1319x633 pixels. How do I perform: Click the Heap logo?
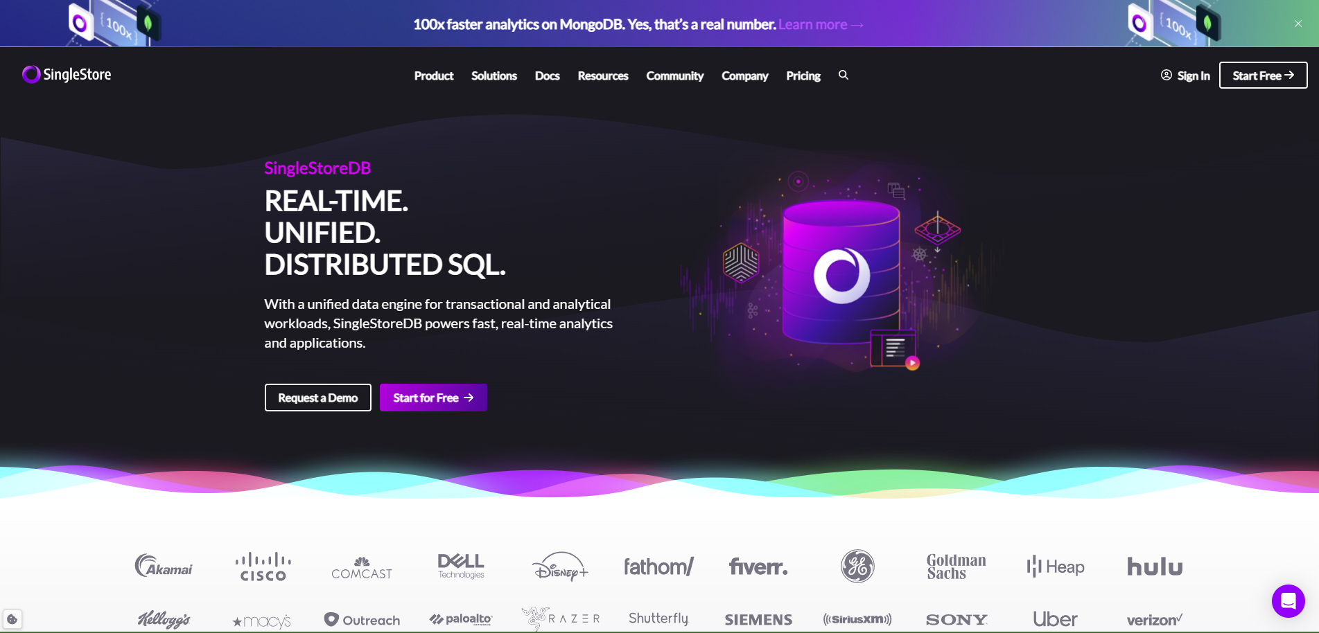point(1056,567)
